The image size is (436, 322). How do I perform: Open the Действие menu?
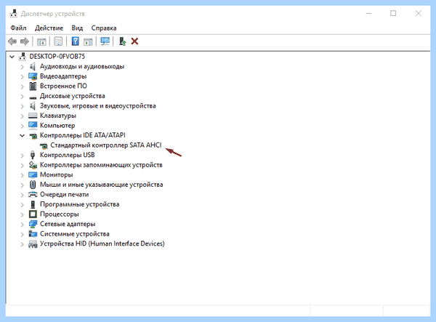[49, 28]
